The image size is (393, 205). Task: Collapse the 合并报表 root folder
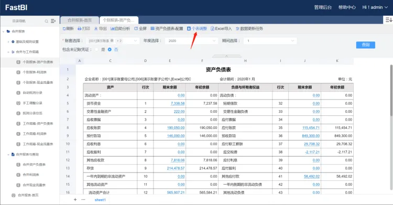pos(3,31)
